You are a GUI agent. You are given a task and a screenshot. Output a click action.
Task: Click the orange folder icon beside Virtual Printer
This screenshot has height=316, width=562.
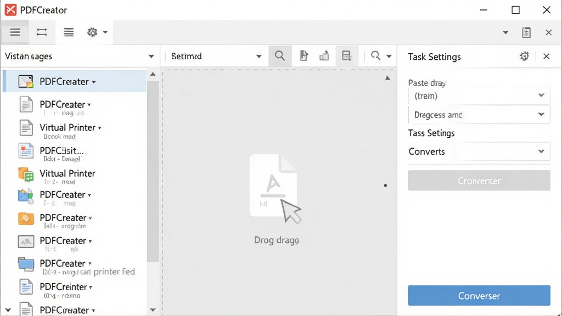26,174
